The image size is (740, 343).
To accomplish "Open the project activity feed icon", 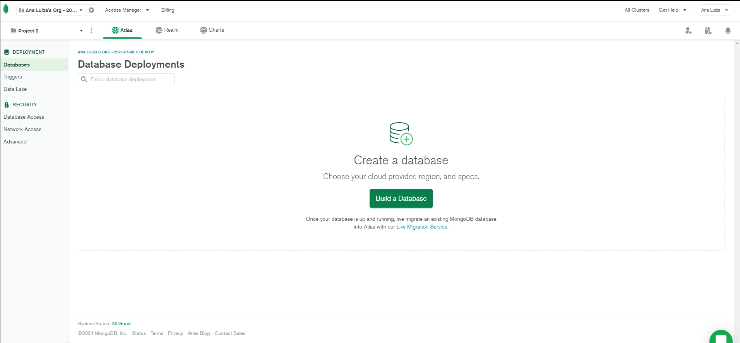I will point(708,31).
